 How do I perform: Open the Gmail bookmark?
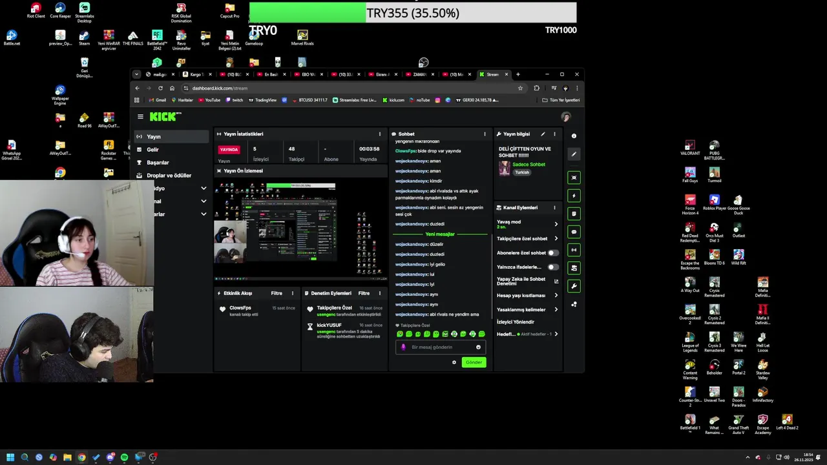coord(158,100)
